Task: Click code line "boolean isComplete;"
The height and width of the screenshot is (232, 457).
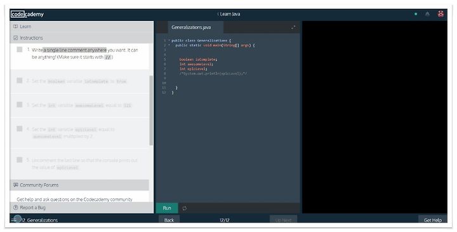Action: (198, 60)
